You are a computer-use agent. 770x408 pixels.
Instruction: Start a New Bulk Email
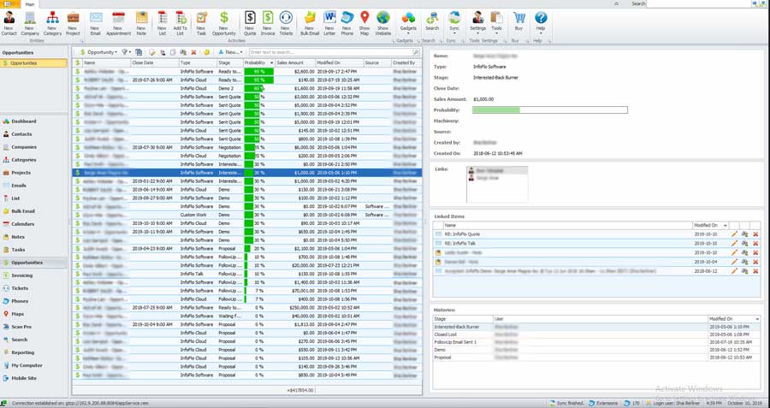(x=310, y=23)
